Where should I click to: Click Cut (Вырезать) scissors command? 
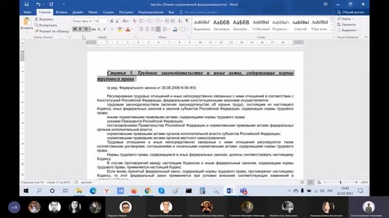tap(44, 19)
